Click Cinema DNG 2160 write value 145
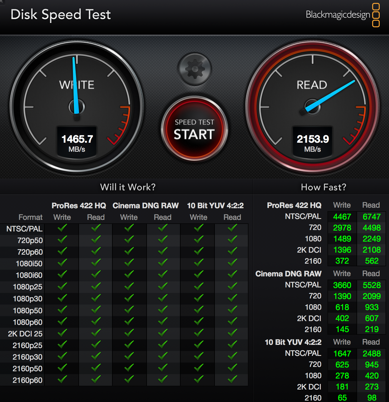 tap(342, 329)
